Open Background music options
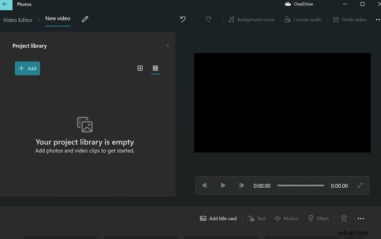The height and width of the screenshot is (239, 381). tap(252, 20)
